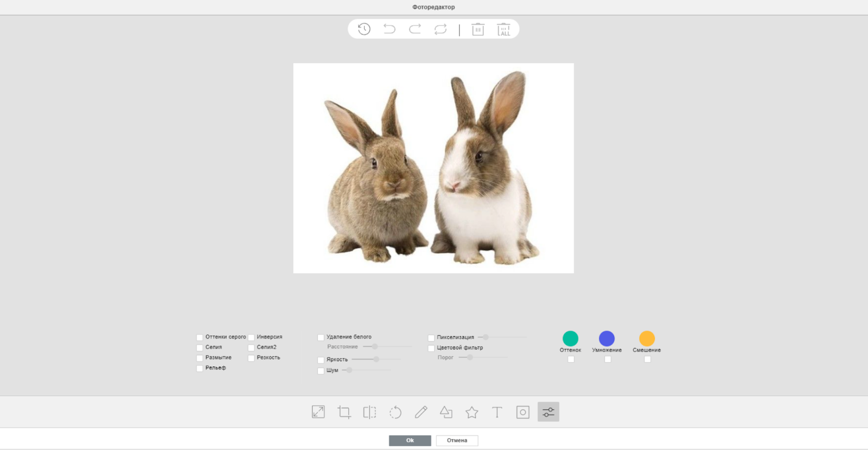This screenshot has width=868, height=450.
Task: Select the Draw pencil tool
Action: [x=421, y=412]
